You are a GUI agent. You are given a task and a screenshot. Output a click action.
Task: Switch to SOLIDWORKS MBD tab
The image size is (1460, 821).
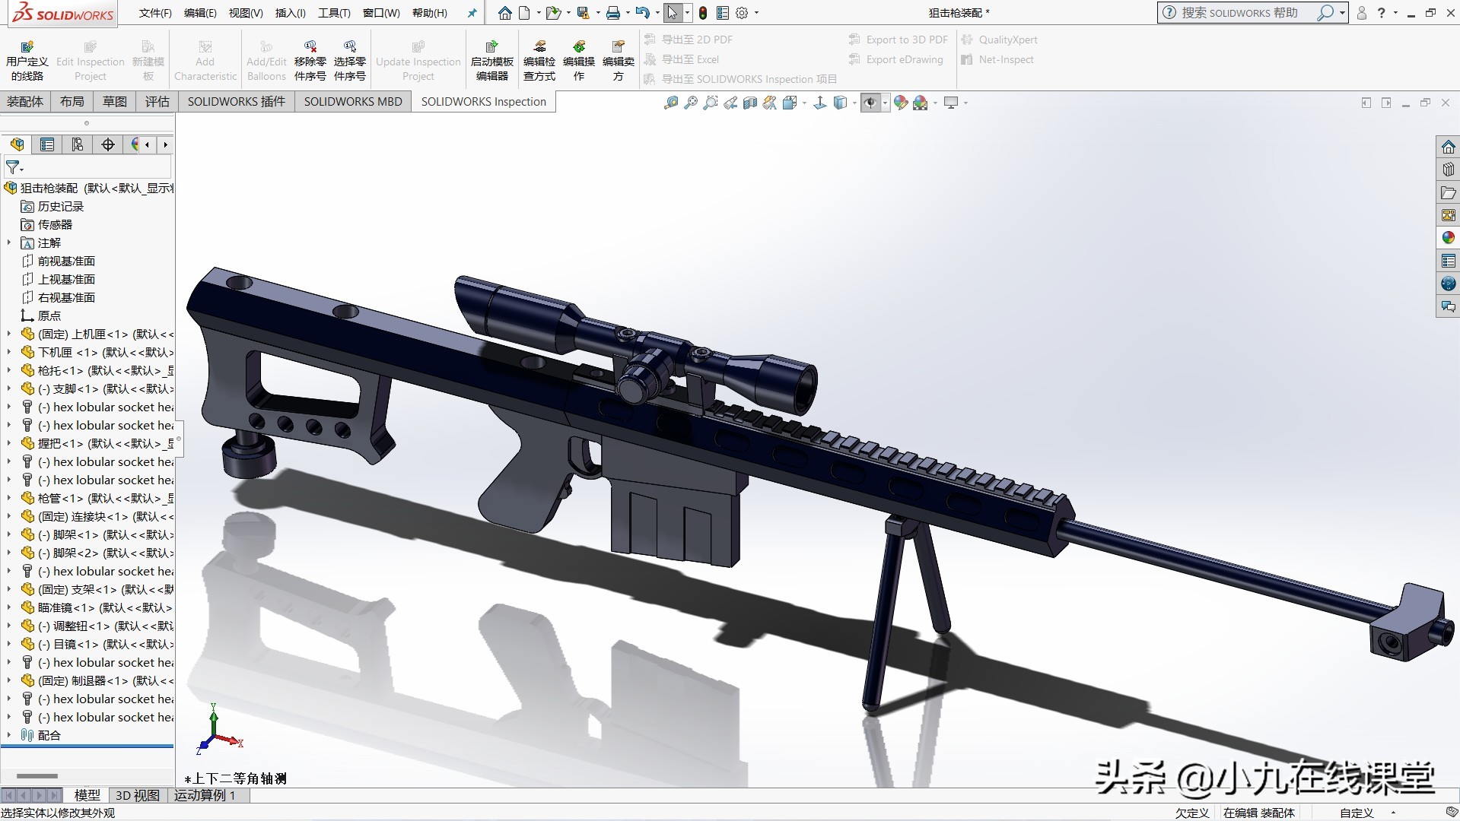352,101
